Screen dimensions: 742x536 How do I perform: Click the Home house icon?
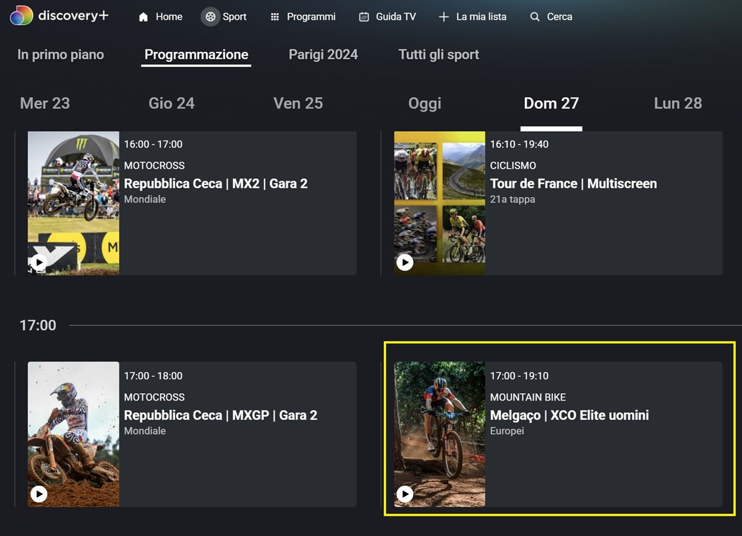(x=143, y=17)
